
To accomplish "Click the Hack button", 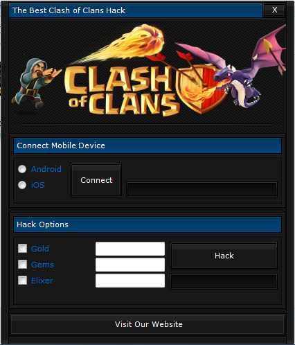I will pos(224,256).
